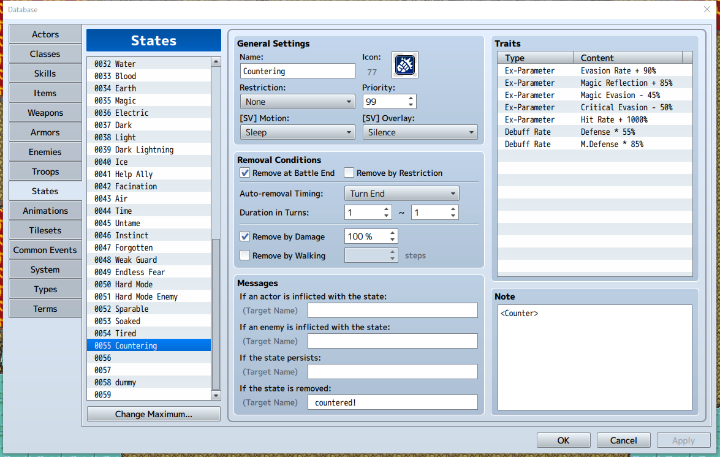This screenshot has height=457, width=720.
Task: Open the [SV] Motion dropdown
Action: 297,132
